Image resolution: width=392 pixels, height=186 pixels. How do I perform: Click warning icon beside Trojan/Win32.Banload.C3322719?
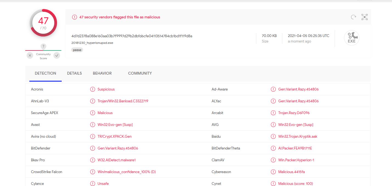[x=93, y=101]
